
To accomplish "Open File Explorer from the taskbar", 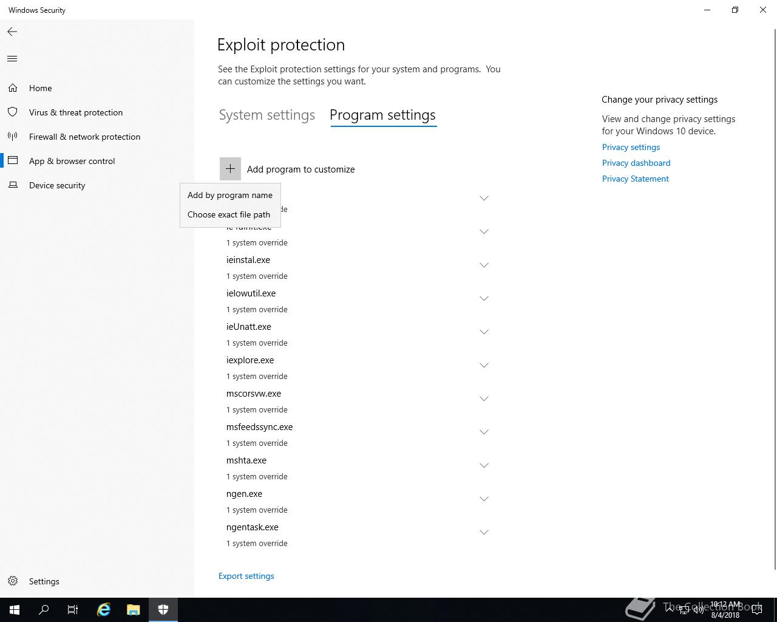I will (134, 610).
